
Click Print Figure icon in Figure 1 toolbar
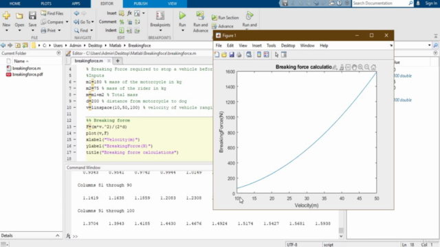click(239, 55)
